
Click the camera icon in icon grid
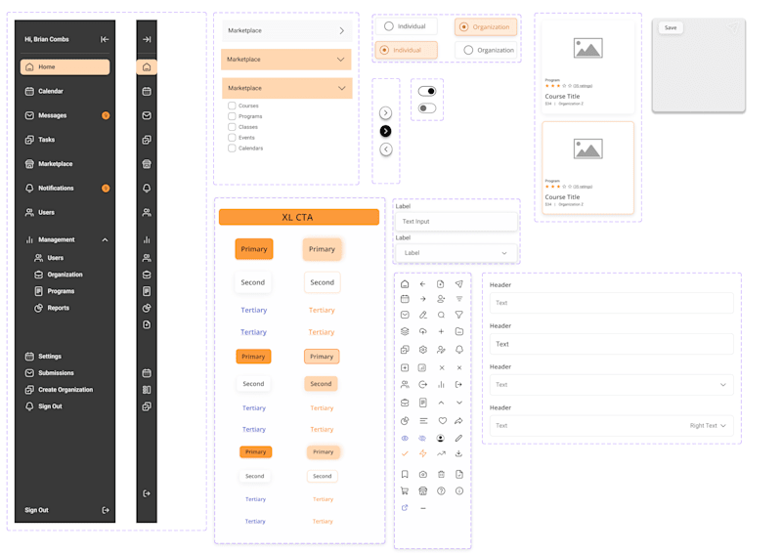pos(423,474)
